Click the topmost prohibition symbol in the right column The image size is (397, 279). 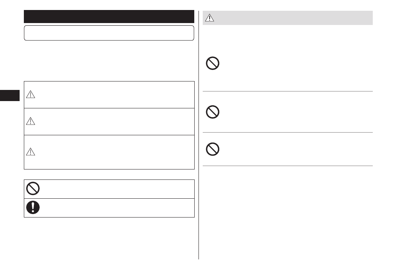tap(213, 63)
